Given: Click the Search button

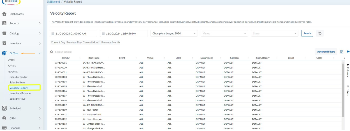Looking at the screenshot, I should (307, 33).
